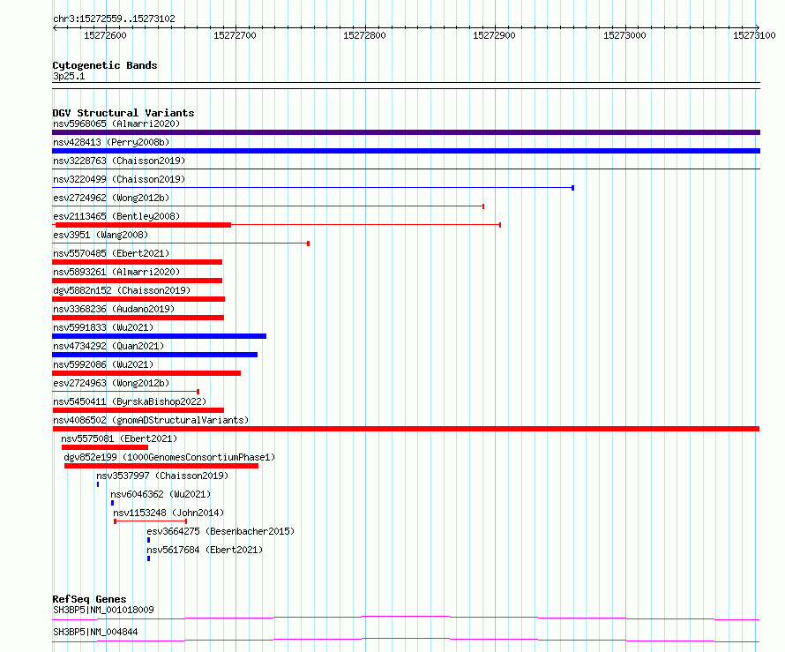The height and width of the screenshot is (652, 785).
Task: Click red end tick of esv2724962 line
Action: pyautogui.click(x=483, y=206)
